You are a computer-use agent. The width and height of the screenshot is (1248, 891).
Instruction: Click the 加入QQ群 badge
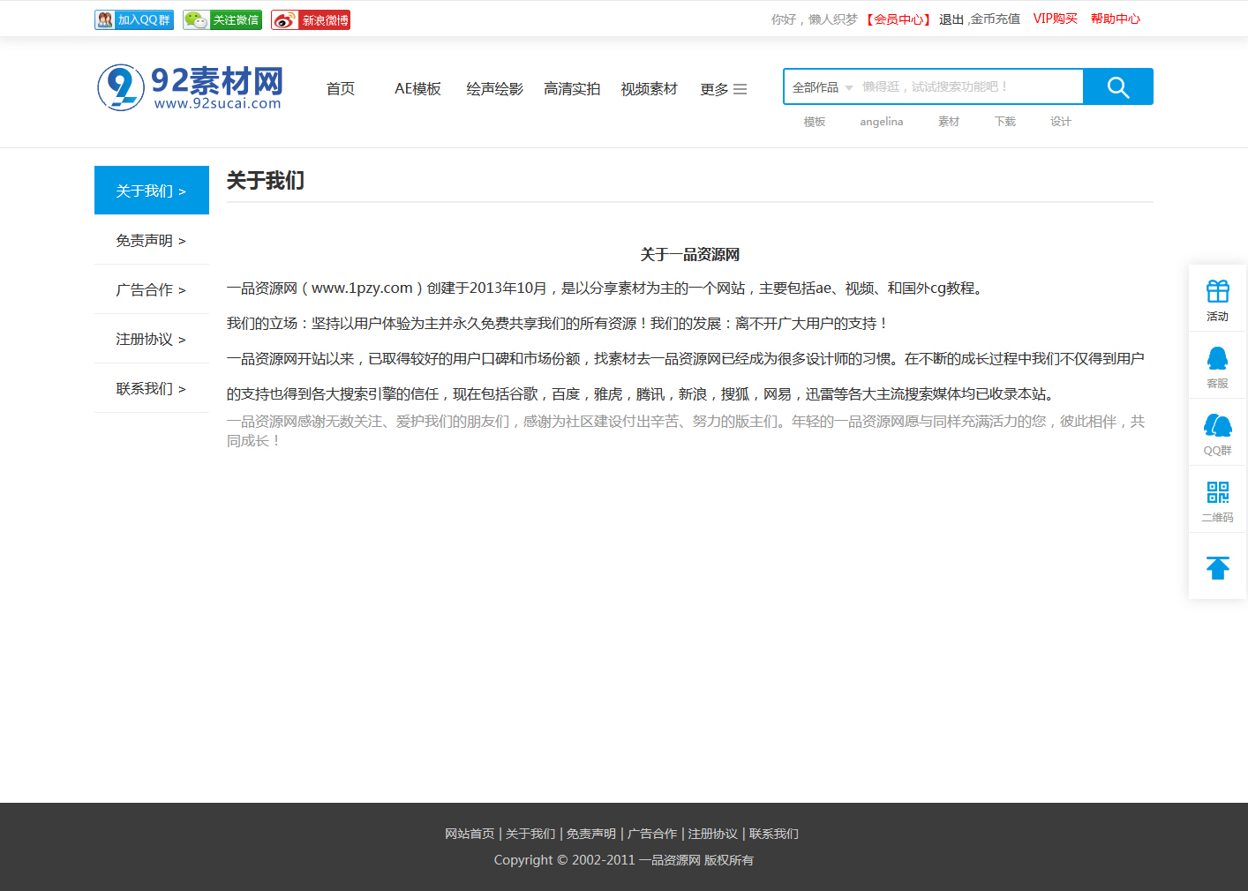click(x=134, y=19)
